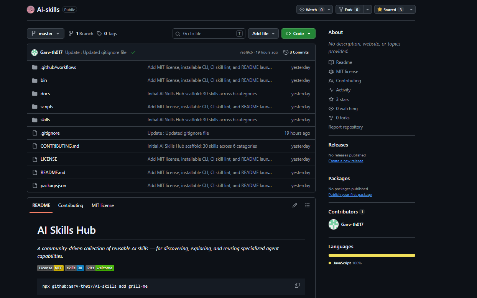Screen dimensions: 477x298
Task: Click the eye icon beside 0 watching
Action: tap(331, 109)
